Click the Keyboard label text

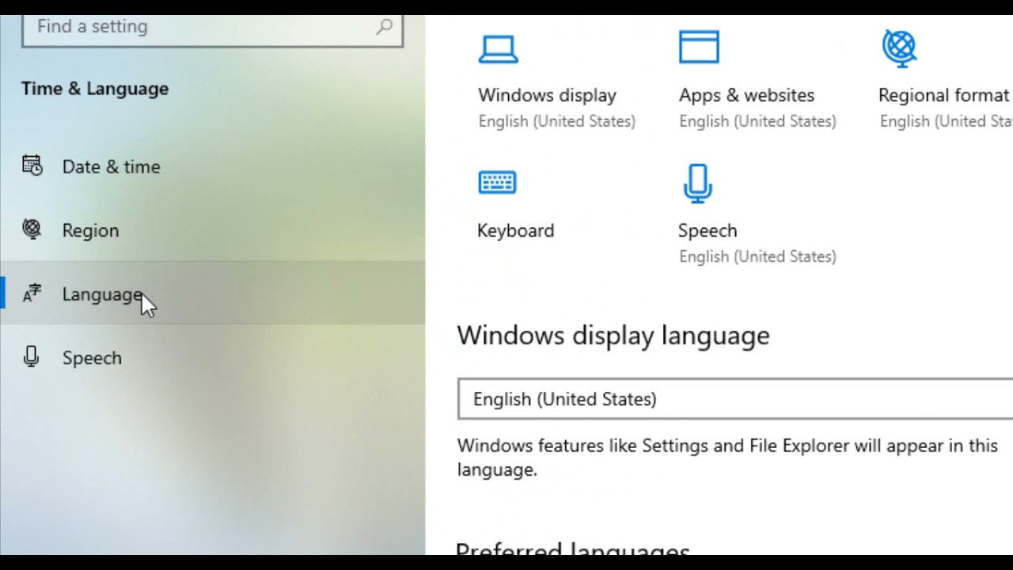(x=515, y=230)
